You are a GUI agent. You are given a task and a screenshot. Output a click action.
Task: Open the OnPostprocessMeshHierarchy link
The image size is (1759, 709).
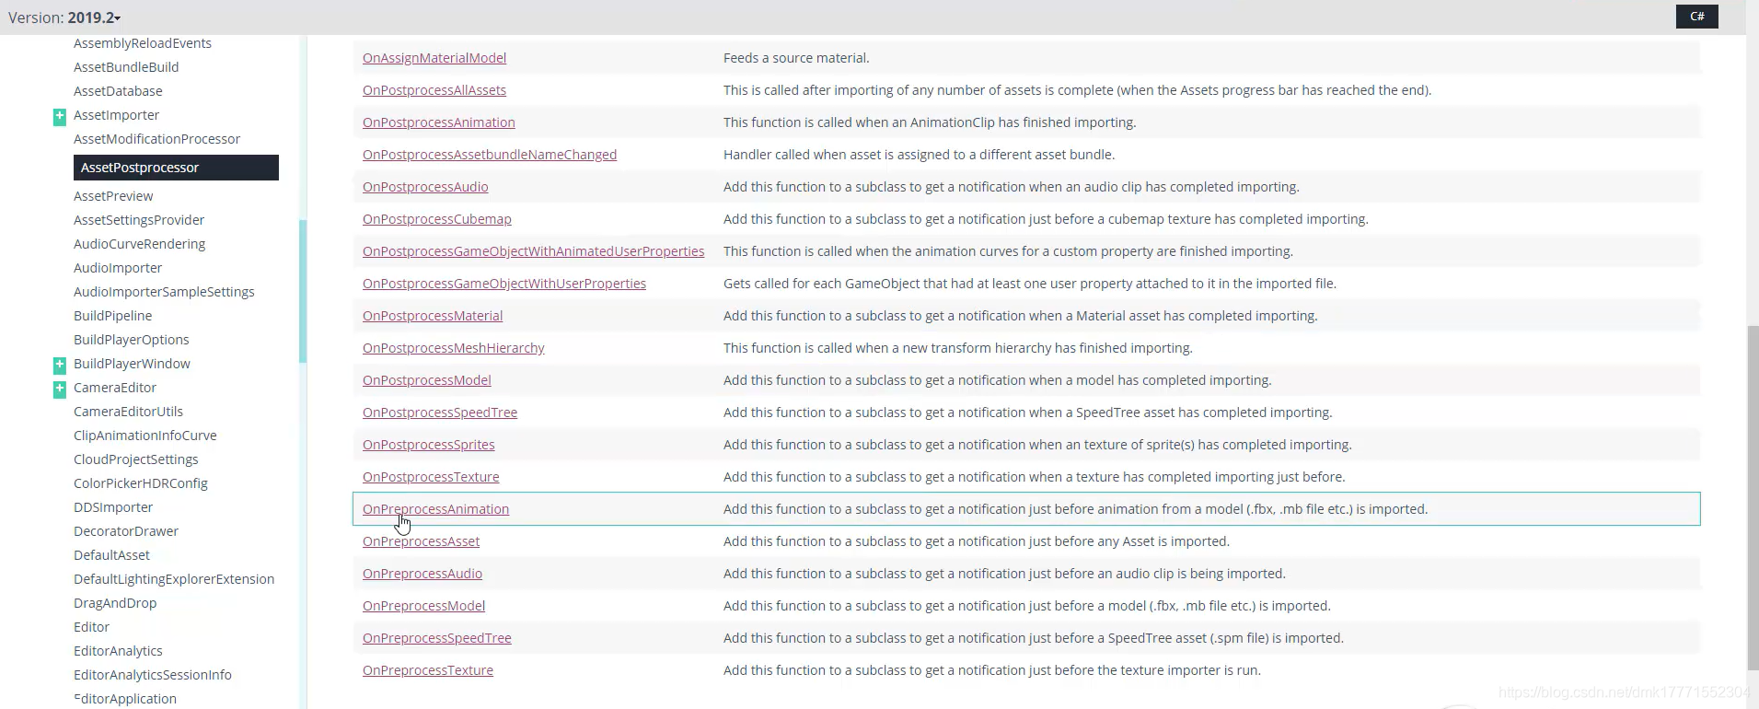point(454,348)
